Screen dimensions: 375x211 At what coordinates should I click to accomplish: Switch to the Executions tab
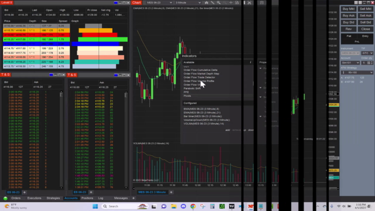[34, 198]
